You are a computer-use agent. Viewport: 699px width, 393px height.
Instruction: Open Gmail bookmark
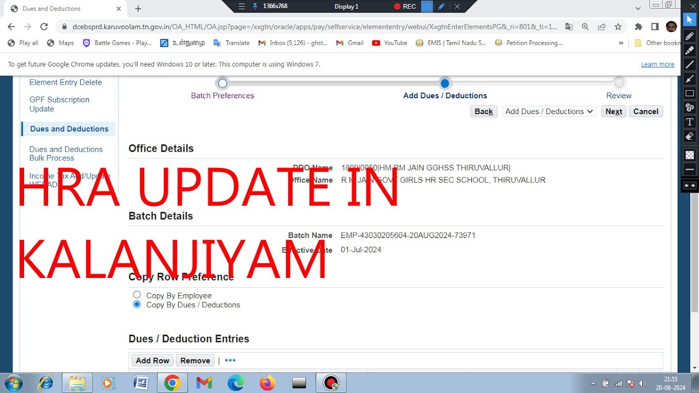click(349, 43)
